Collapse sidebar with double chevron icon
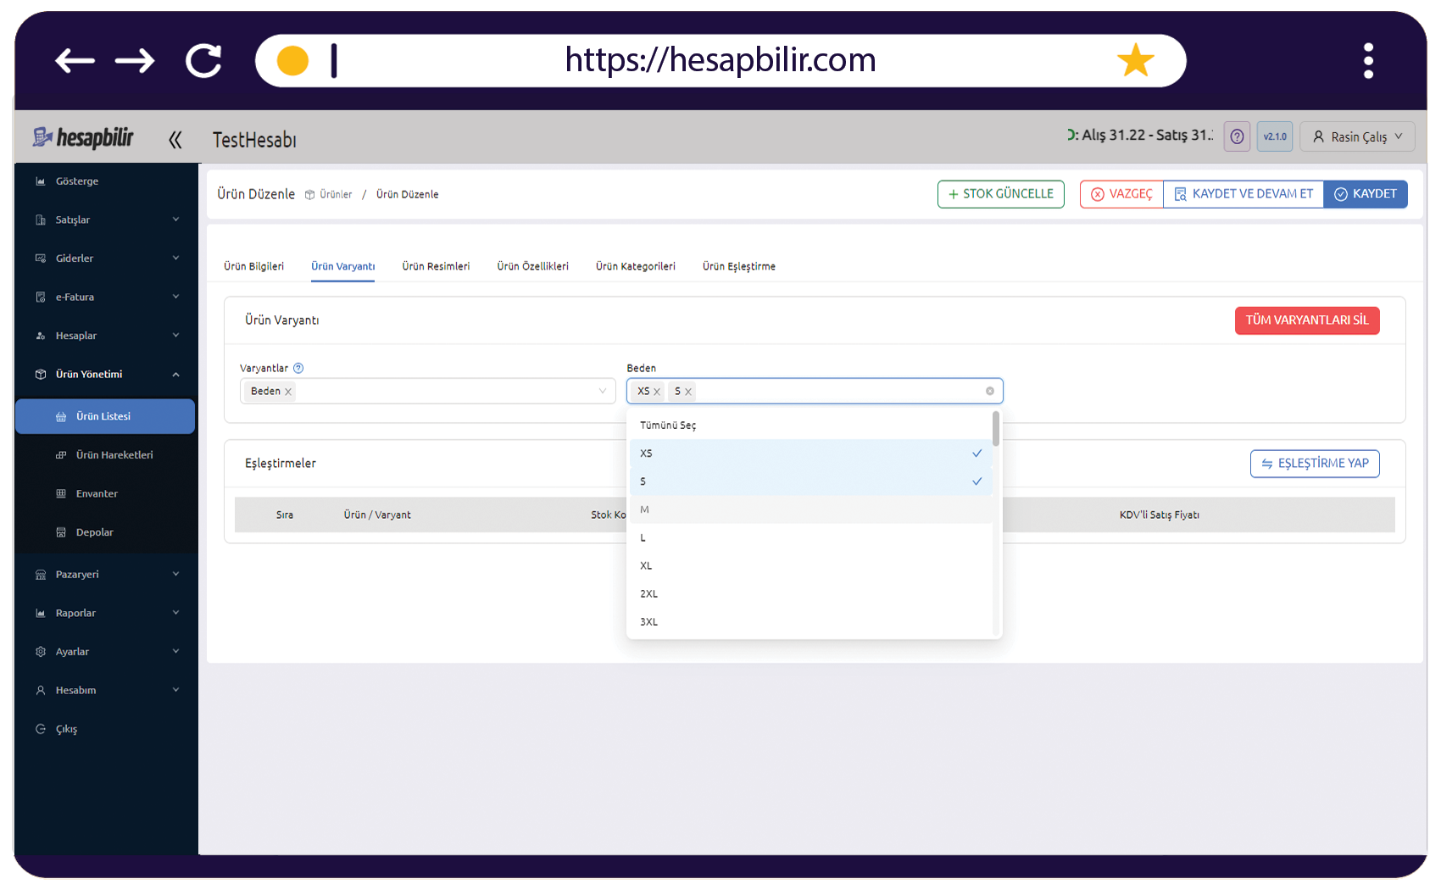 click(175, 140)
